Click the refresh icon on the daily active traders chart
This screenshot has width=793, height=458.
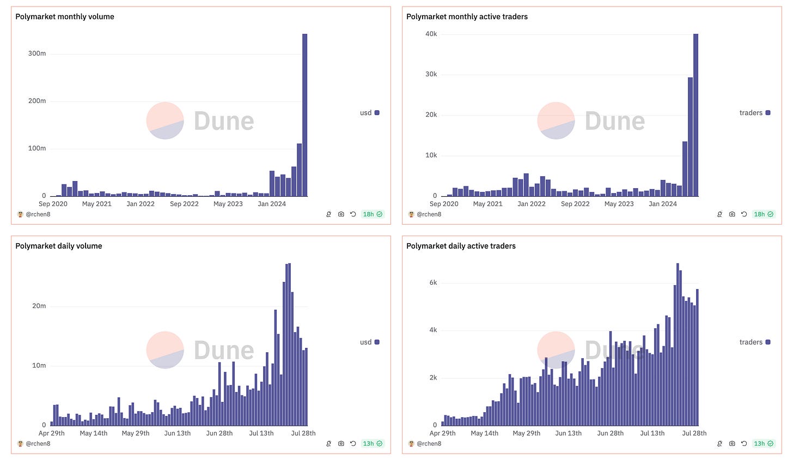coord(744,443)
